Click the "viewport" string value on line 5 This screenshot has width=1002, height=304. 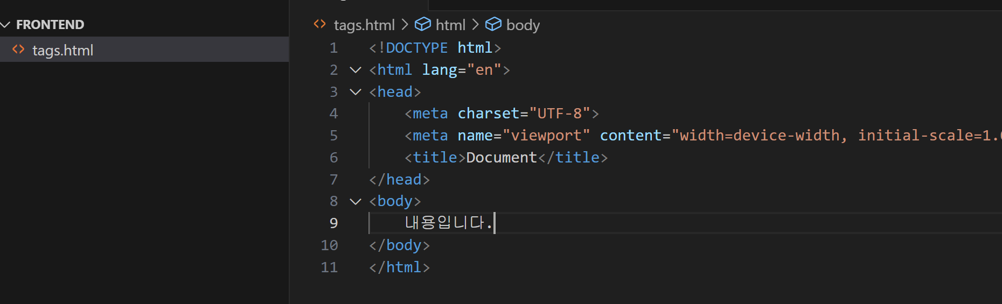pos(546,135)
